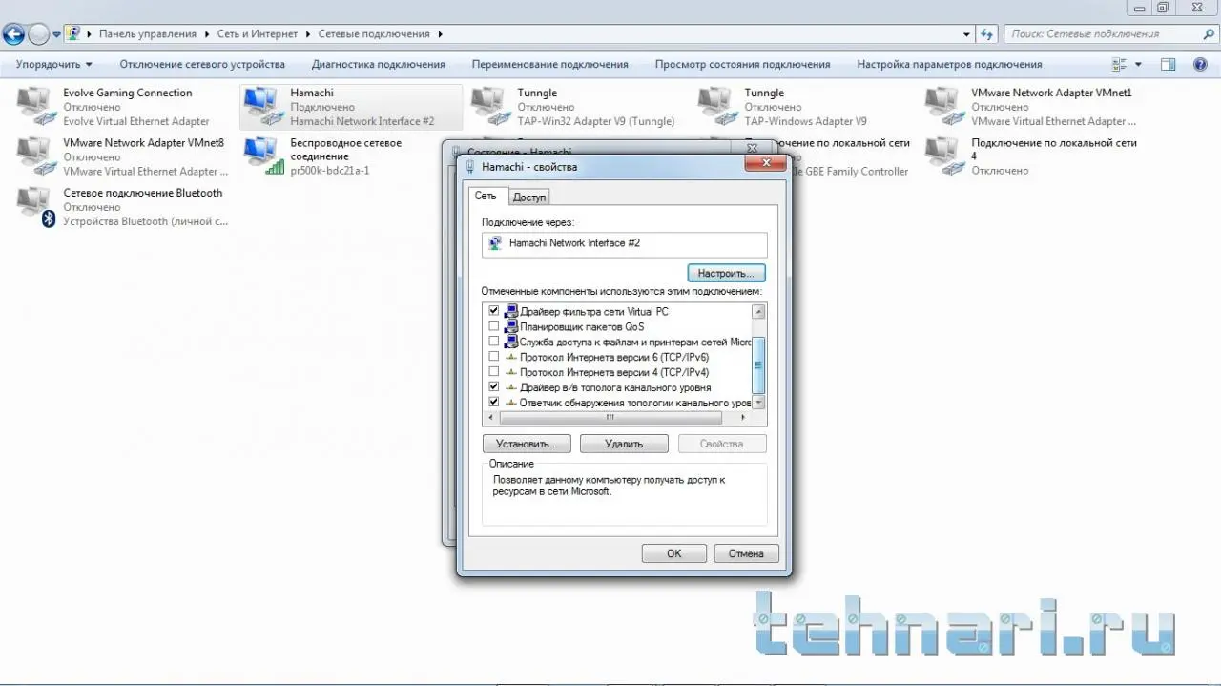Image resolution: width=1221 pixels, height=686 pixels.
Task: Expand the arrow after Сетевые подключения
Action: (440, 34)
